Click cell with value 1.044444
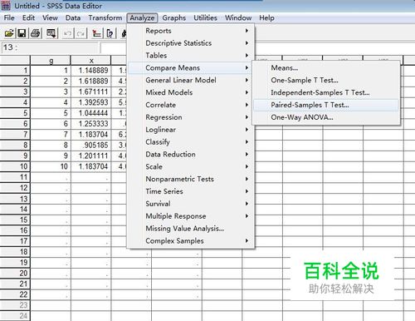This screenshot has height=321, width=415. (x=91, y=113)
